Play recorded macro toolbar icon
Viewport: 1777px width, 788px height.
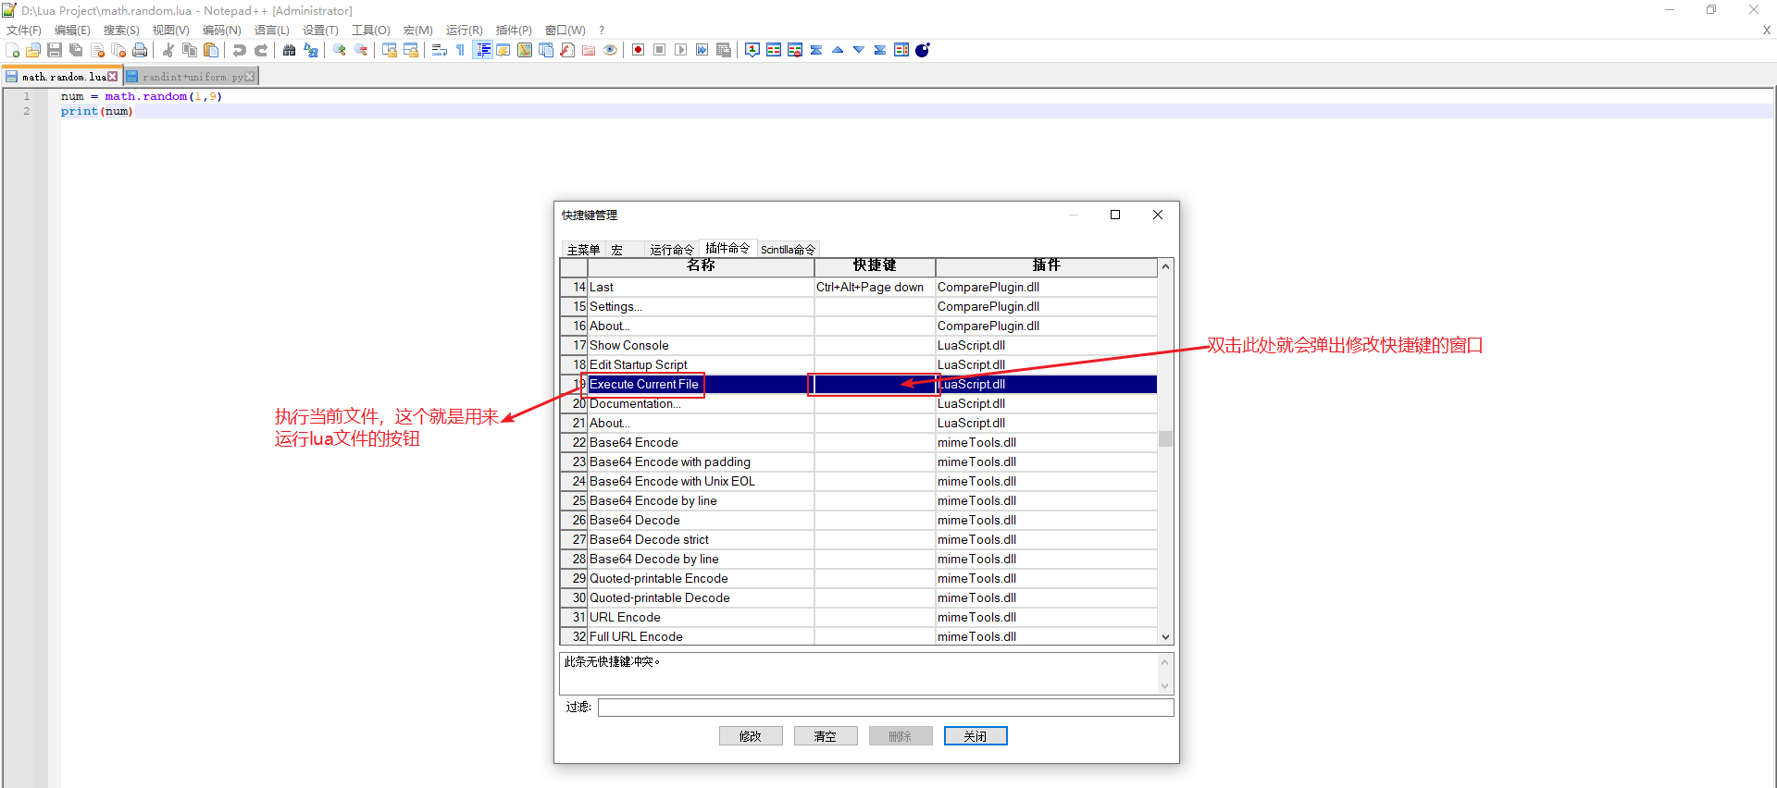pos(681,50)
